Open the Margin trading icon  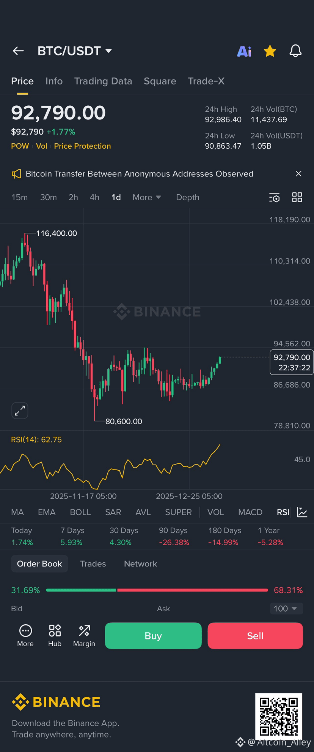[x=84, y=636]
